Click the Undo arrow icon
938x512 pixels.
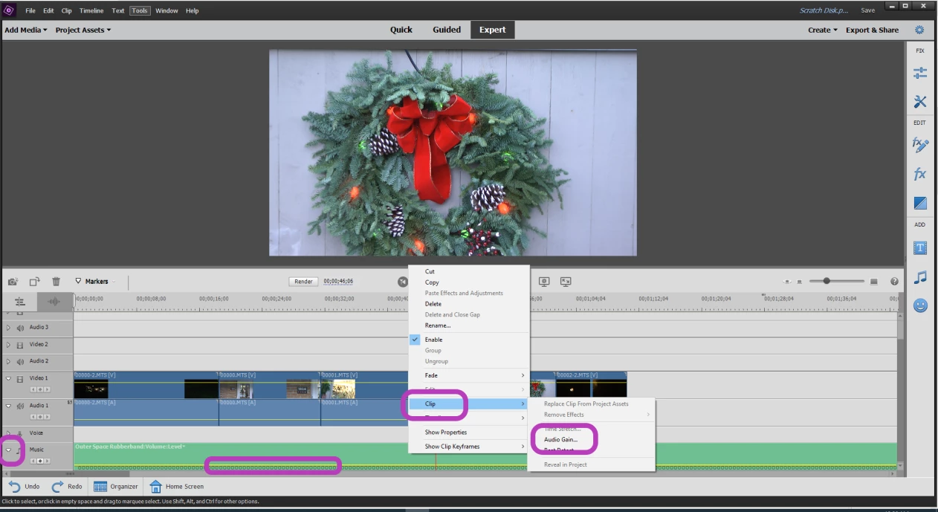coord(15,486)
